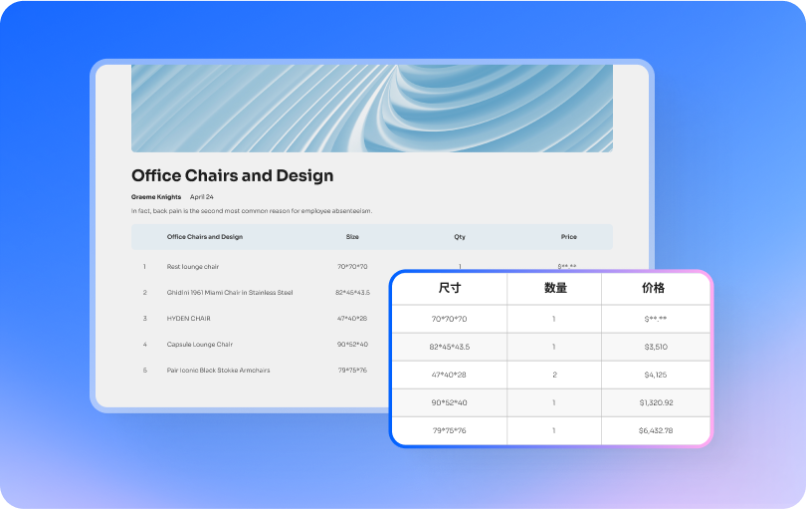806x509 pixels.
Task: Choose the Capsule Lounge Chair row
Action: pyautogui.click(x=199, y=345)
